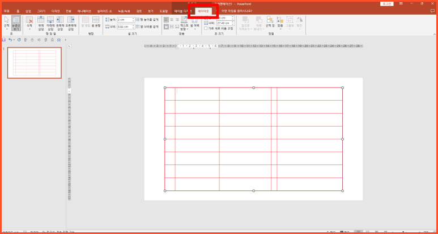Switch to the 애니메이션 (Animations) tab

pyautogui.click(x=84, y=11)
